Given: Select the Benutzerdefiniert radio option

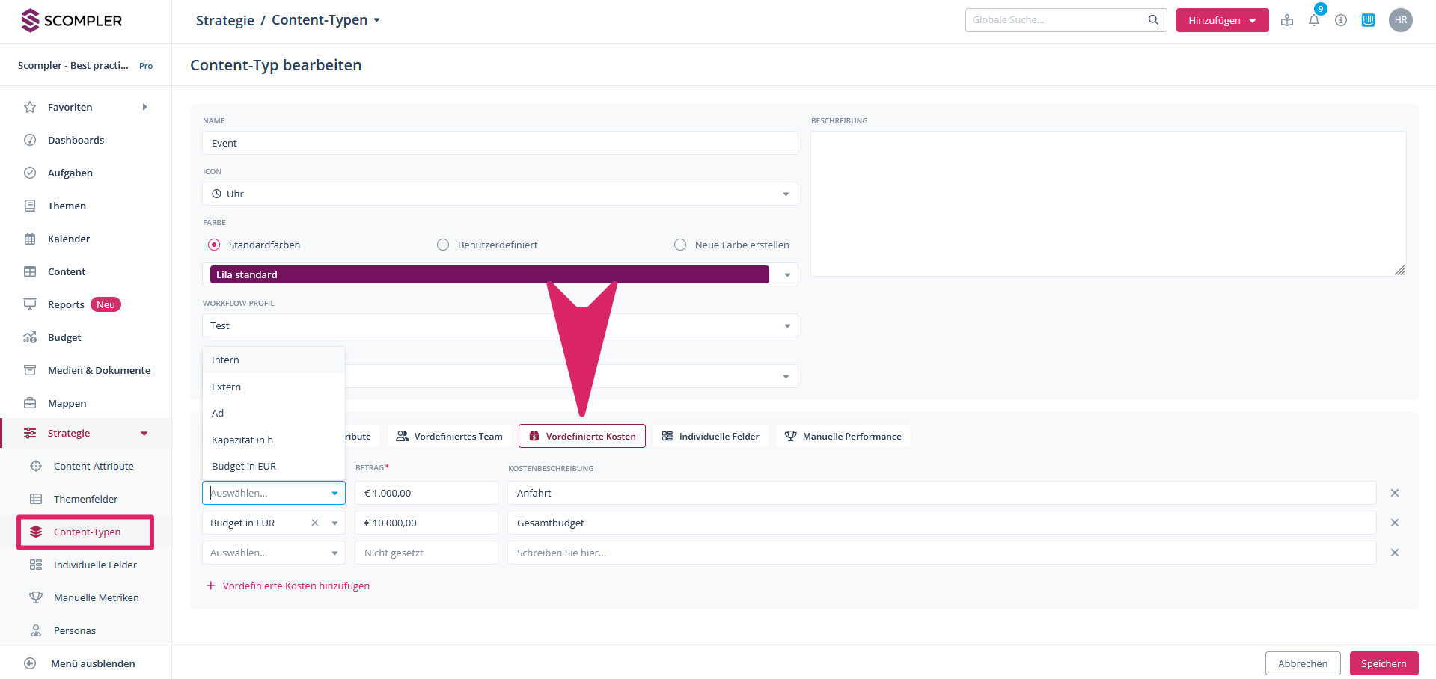Looking at the screenshot, I should click(443, 245).
